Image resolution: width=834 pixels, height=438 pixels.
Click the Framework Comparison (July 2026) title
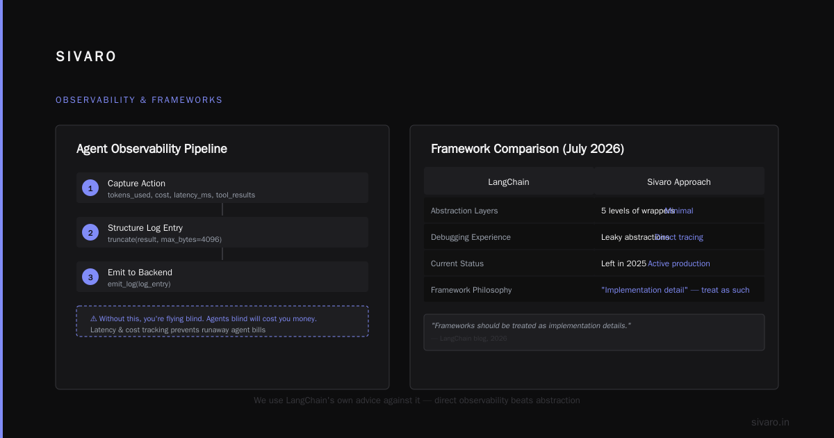(528, 149)
